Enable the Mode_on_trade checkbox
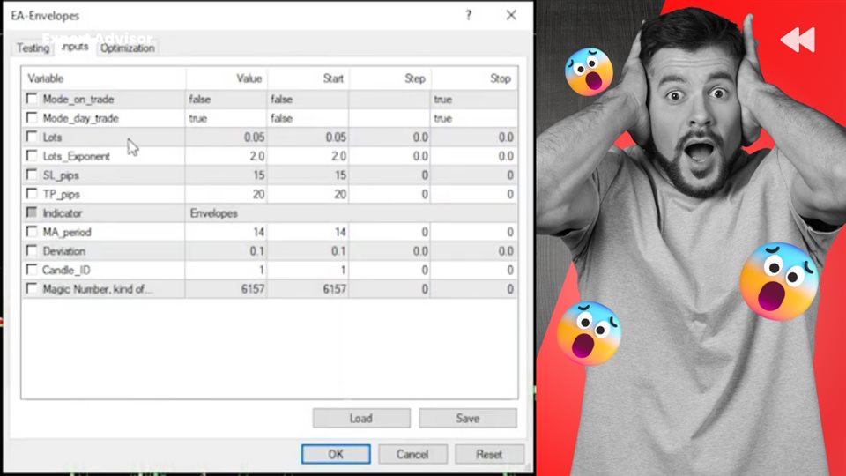The height and width of the screenshot is (476, 846). coord(33,100)
